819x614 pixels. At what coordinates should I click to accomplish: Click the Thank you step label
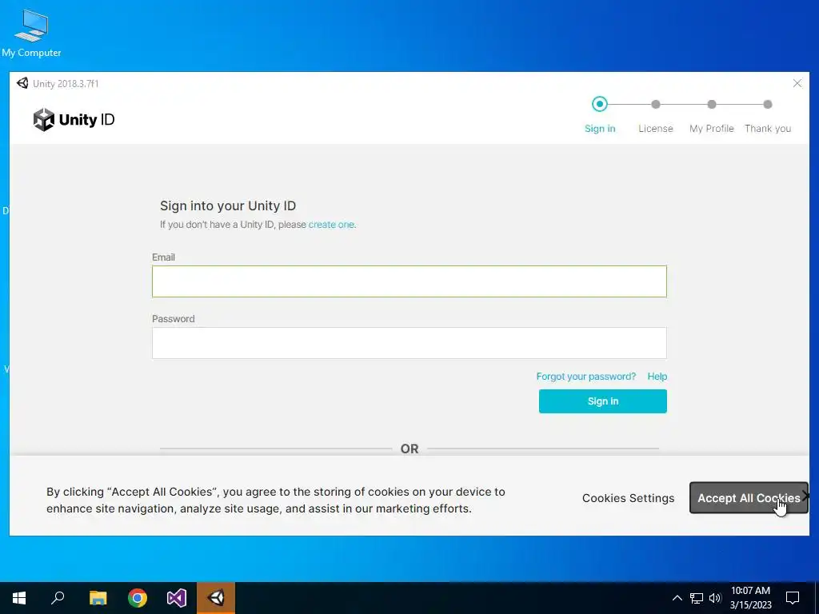pyautogui.click(x=768, y=129)
